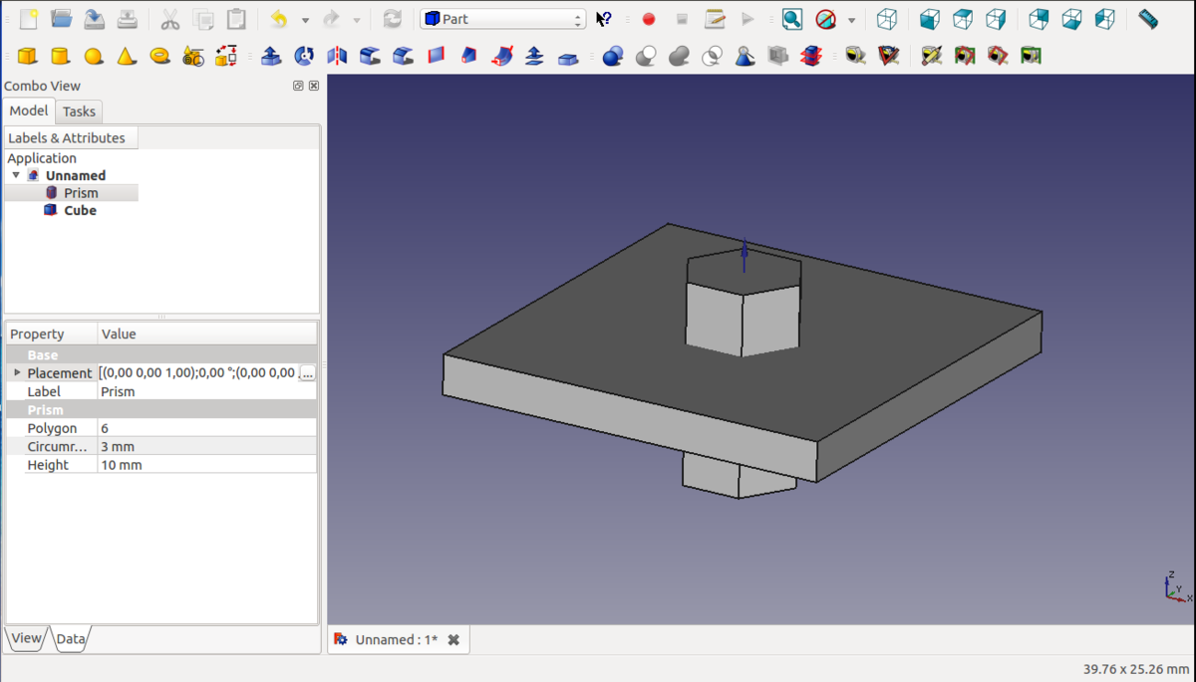The height and width of the screenshot is (682, 1196).
Task: Click the Placement ellipsis button
Action: coord(307,372)
